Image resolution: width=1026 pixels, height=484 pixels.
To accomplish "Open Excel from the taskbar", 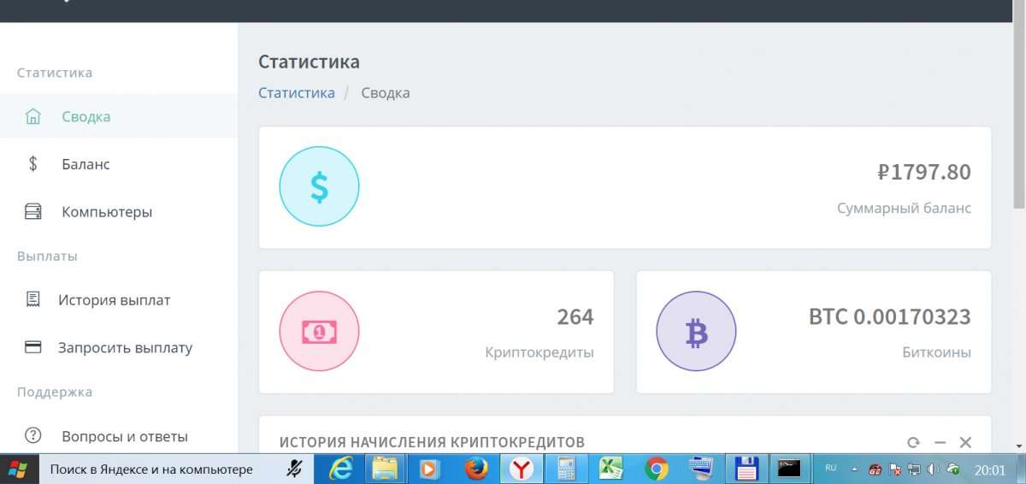I will click(x=610, y=469).
